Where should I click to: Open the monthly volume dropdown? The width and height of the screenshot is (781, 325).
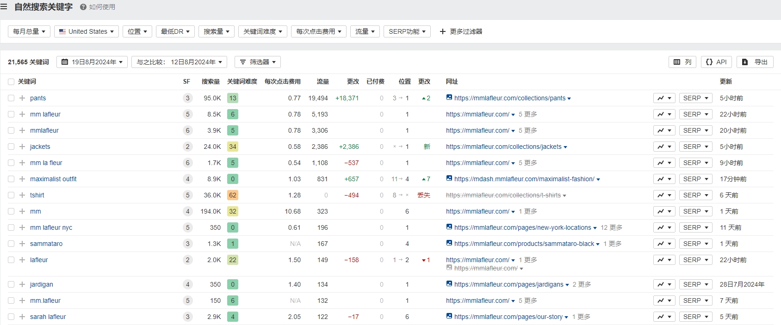click(29, 31)
